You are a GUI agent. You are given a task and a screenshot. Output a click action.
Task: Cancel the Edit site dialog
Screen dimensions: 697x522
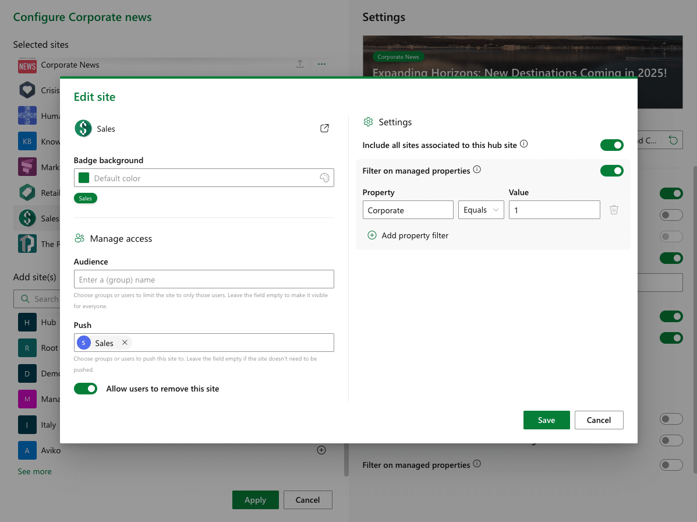[x=599, y=420]
